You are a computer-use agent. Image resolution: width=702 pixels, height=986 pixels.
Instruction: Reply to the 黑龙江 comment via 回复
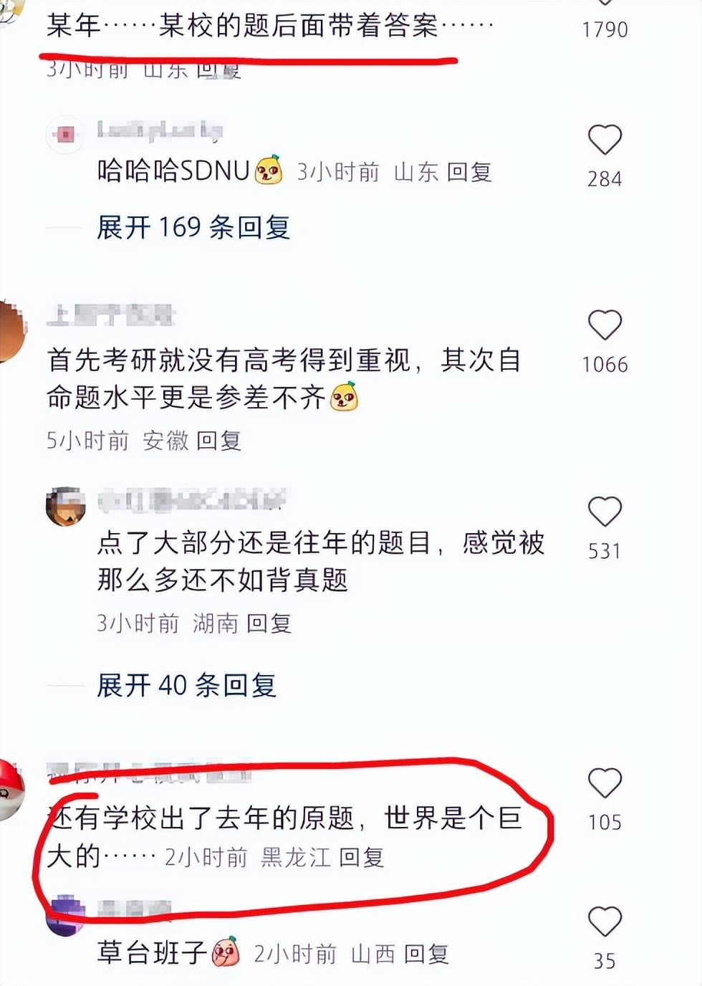(x=362, y=857)
